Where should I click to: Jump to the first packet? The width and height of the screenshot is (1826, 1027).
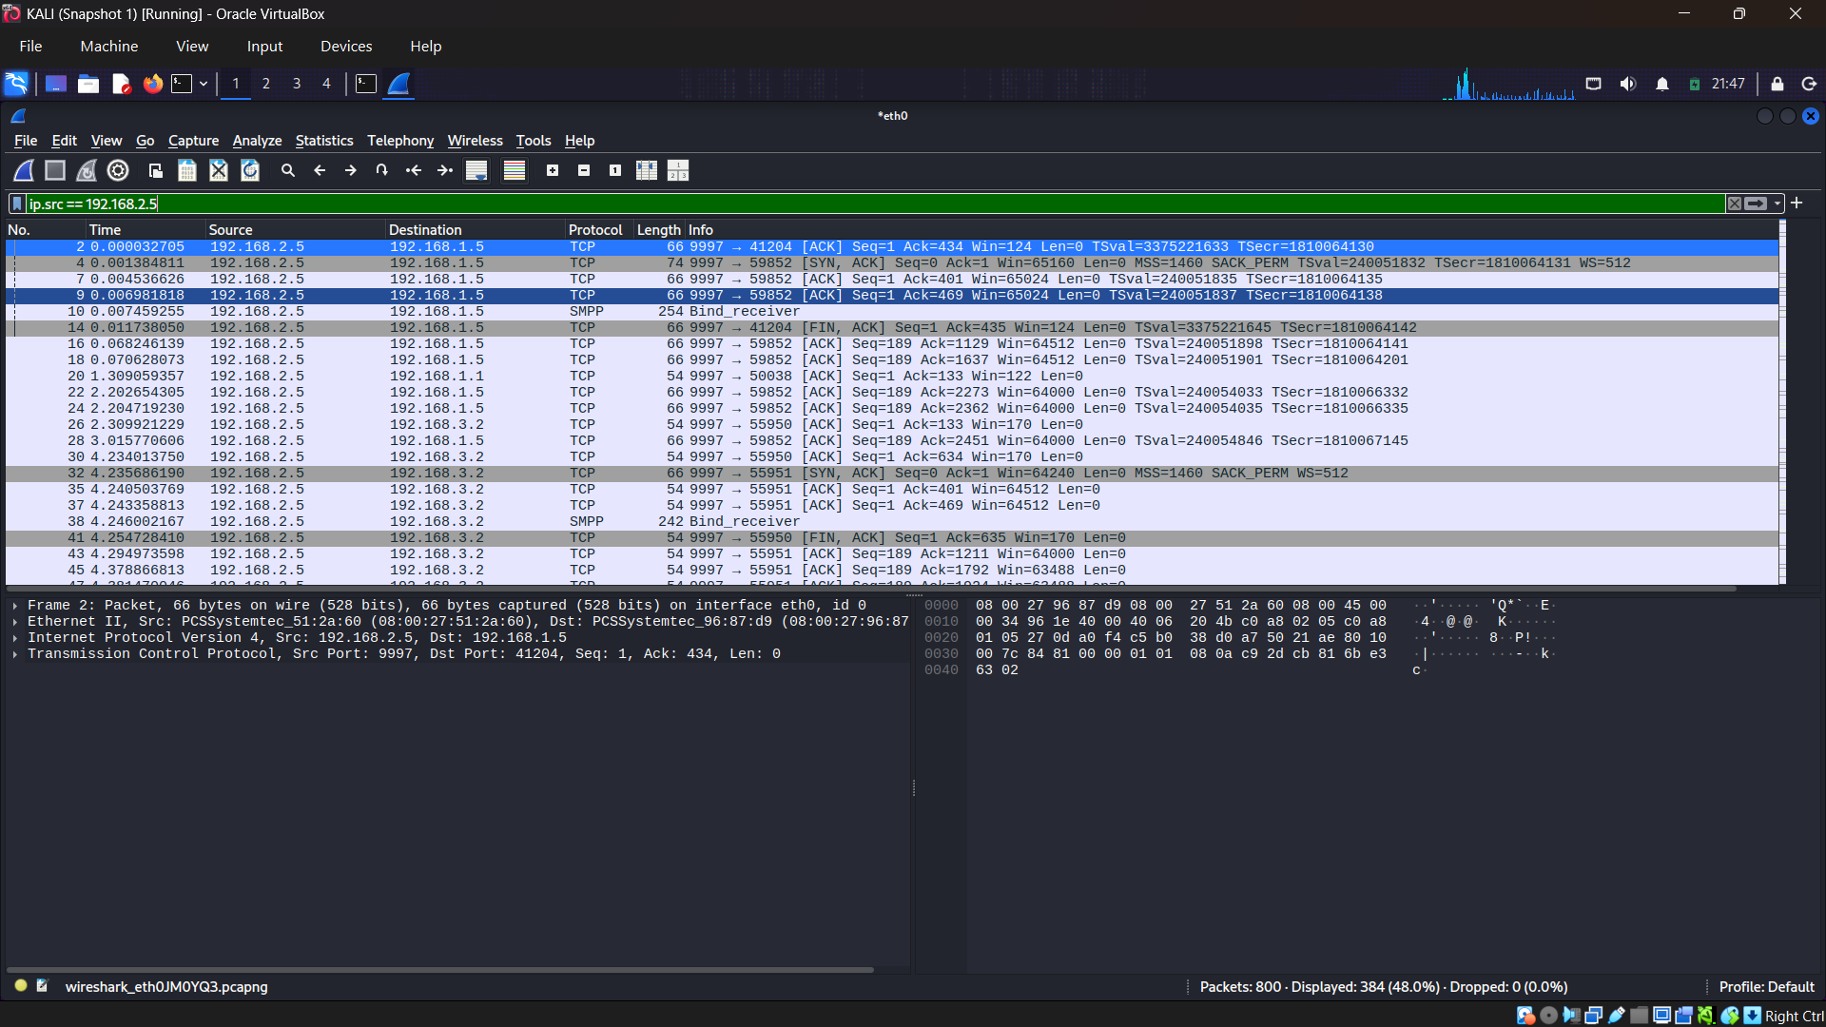click(x=414, y=170)
